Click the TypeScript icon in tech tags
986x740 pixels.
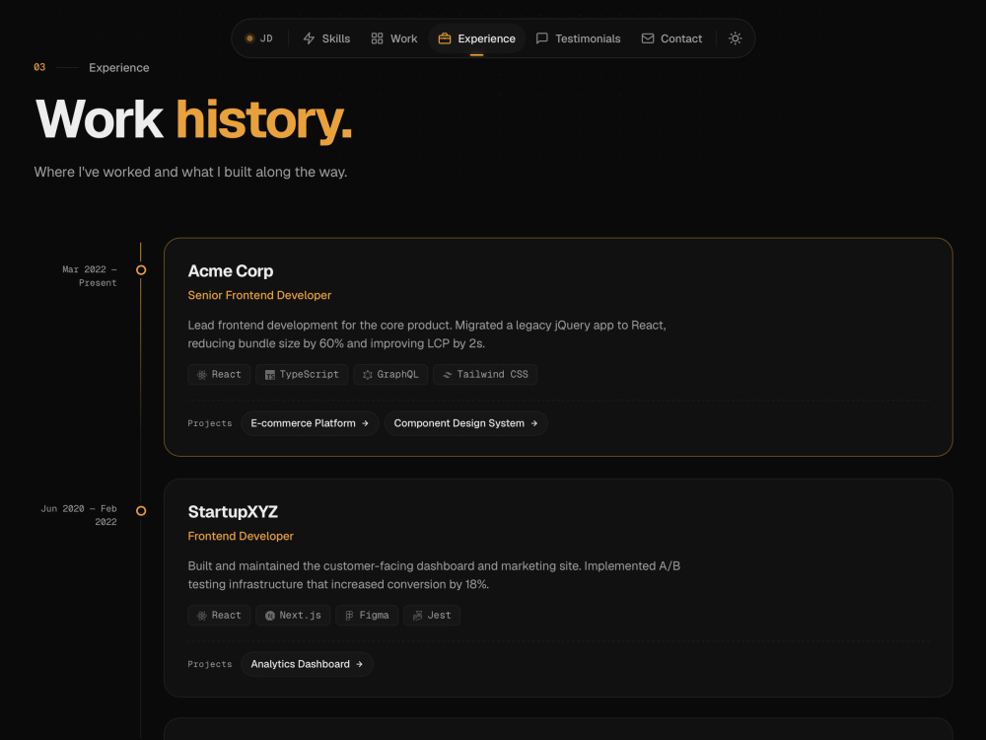(270, 375)
